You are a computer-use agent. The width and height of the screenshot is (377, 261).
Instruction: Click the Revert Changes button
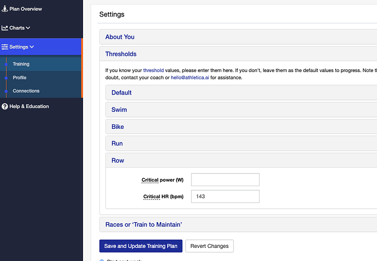tap(209, 246)
